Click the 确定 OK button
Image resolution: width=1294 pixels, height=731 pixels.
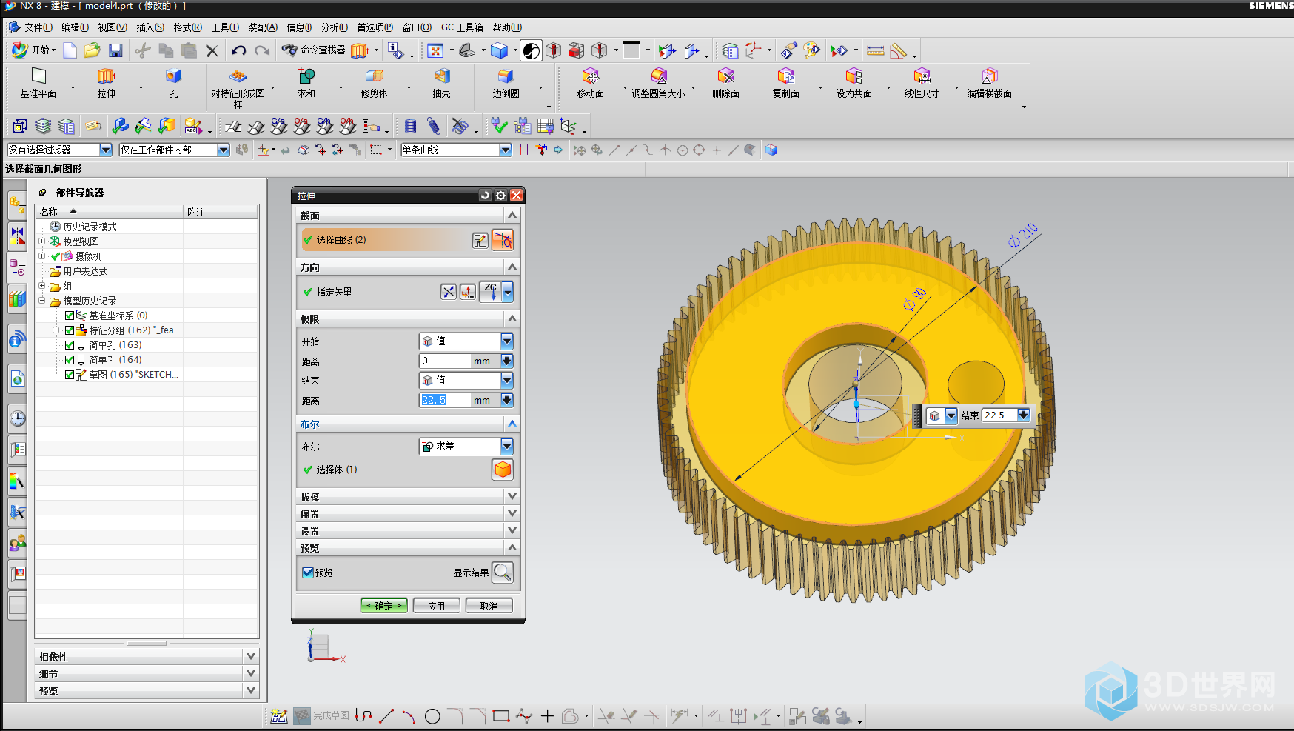point(384,606)
